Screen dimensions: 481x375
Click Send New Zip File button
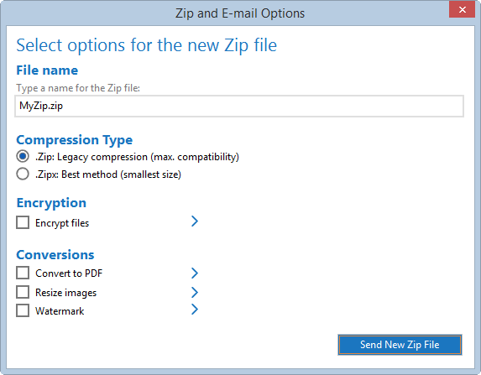pos(400,345)
